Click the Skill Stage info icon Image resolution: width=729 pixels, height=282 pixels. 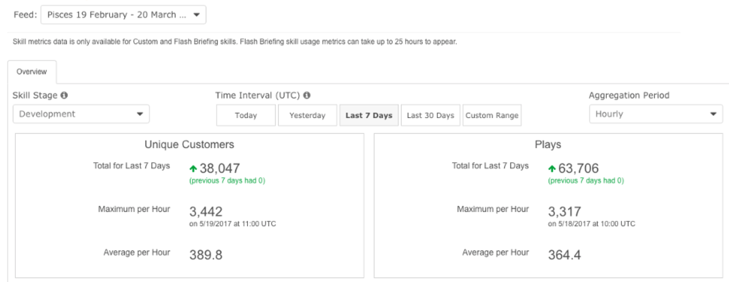pos(64,95)
